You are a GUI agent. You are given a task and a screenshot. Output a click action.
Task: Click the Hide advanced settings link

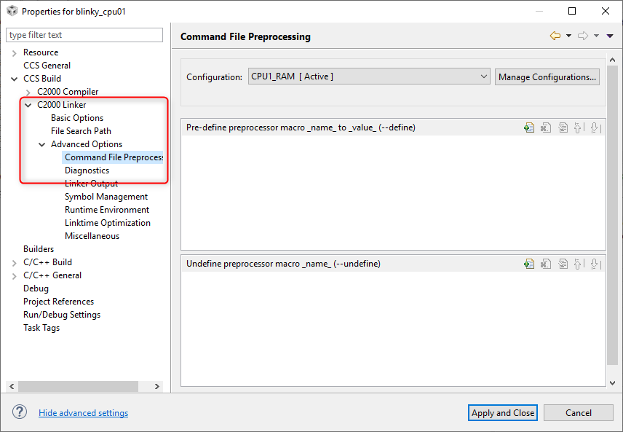(83, 413)
